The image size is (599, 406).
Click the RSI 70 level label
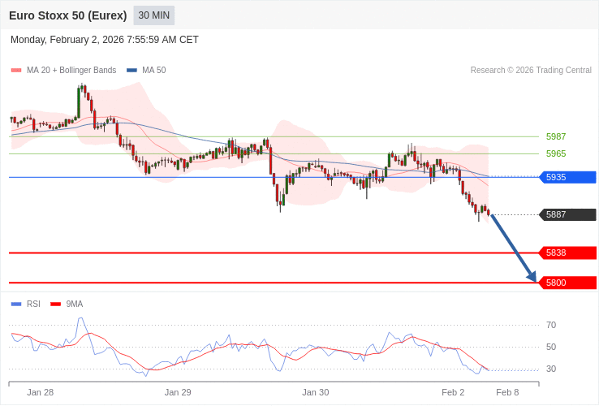coord(551,325)
